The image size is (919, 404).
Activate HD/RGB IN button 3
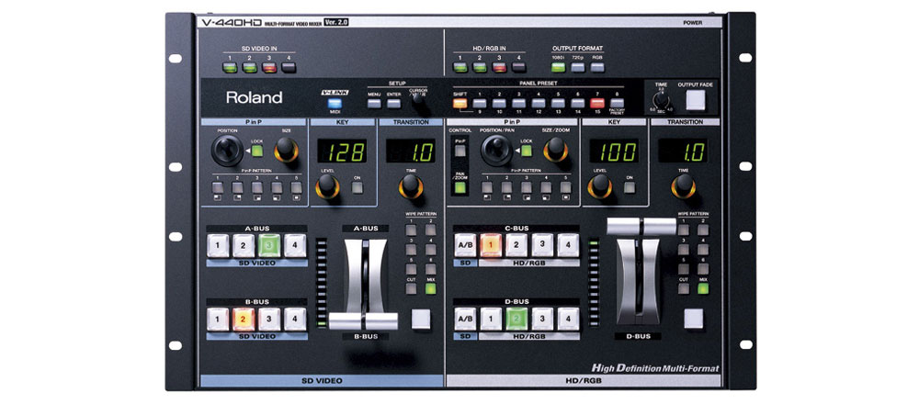pos(499,67)
